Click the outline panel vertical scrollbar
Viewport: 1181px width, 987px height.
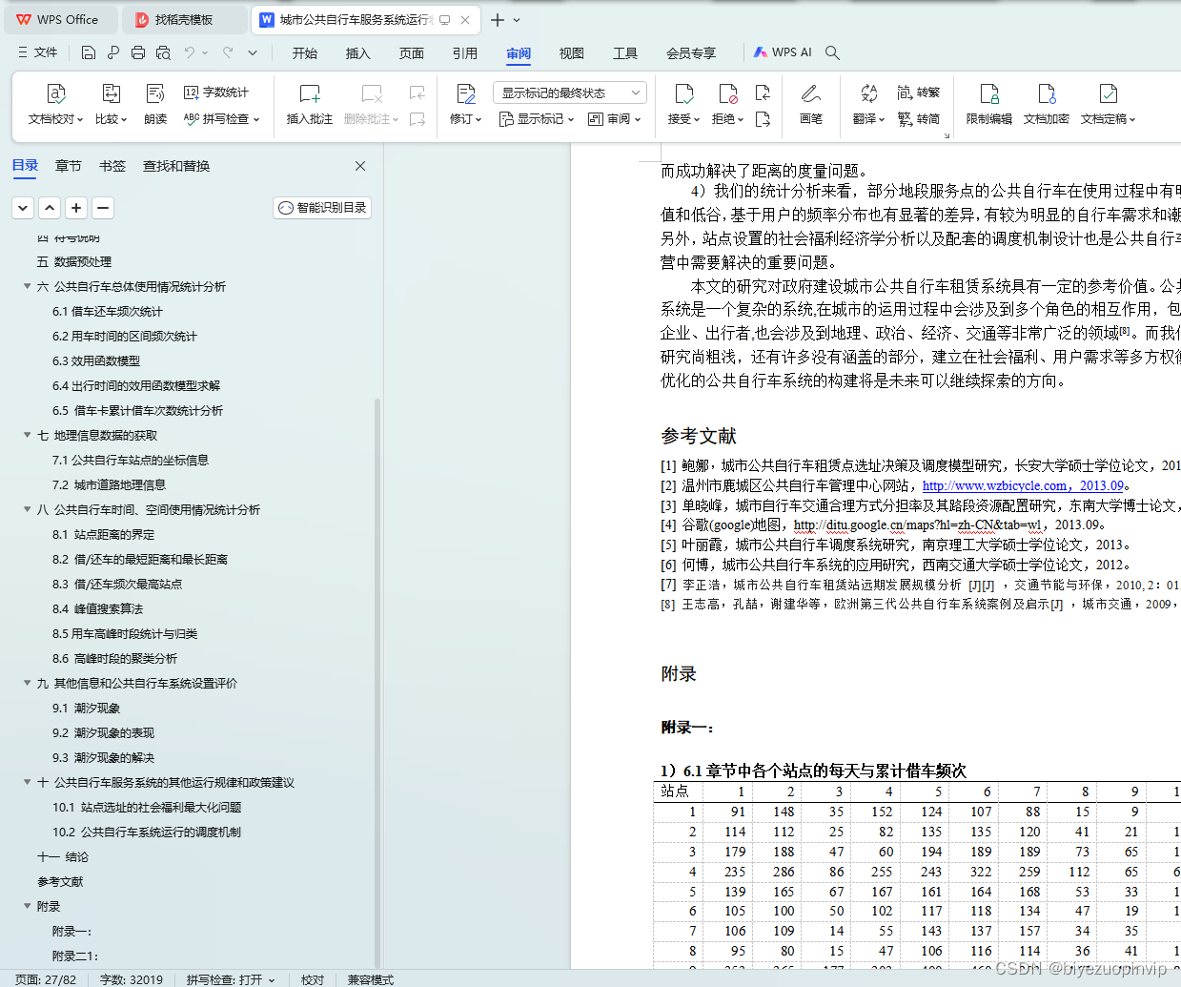pyautogui.click(x=377, y=683)
